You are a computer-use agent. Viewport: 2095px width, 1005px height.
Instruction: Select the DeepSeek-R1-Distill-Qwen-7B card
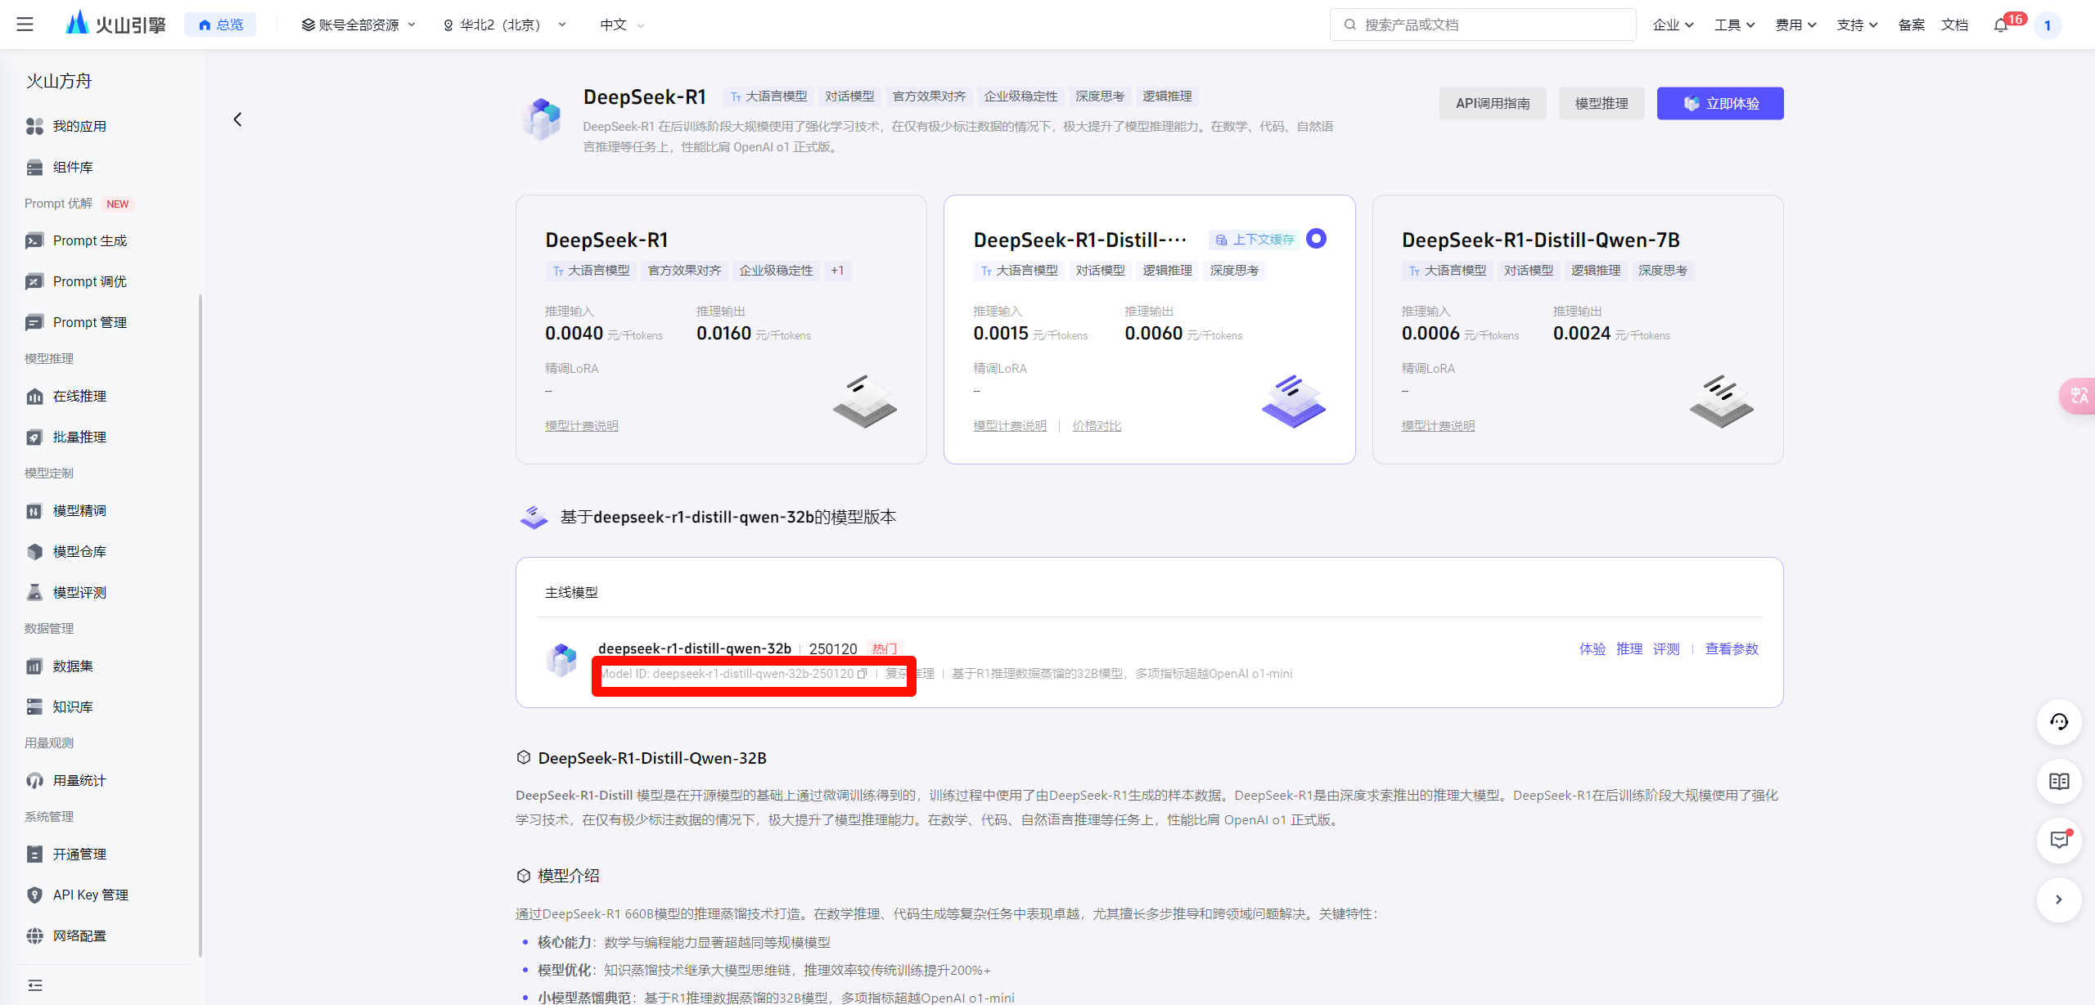[1578, 329]
